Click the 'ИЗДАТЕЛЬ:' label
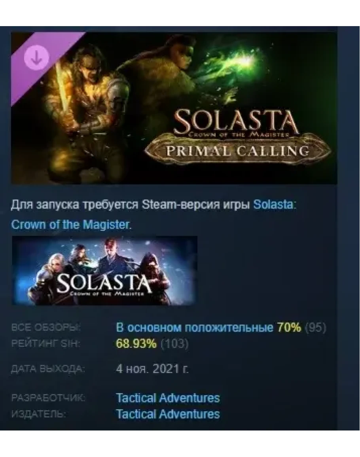Screen dimensions: 360x457 point(38,414)
